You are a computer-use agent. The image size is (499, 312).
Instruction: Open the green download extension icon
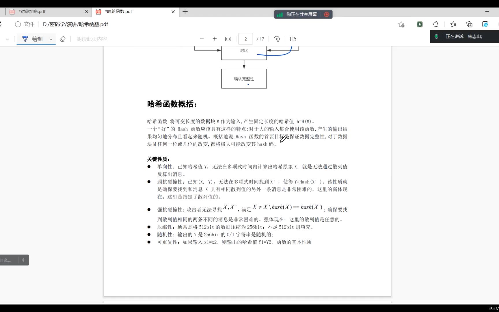(420, 25)
